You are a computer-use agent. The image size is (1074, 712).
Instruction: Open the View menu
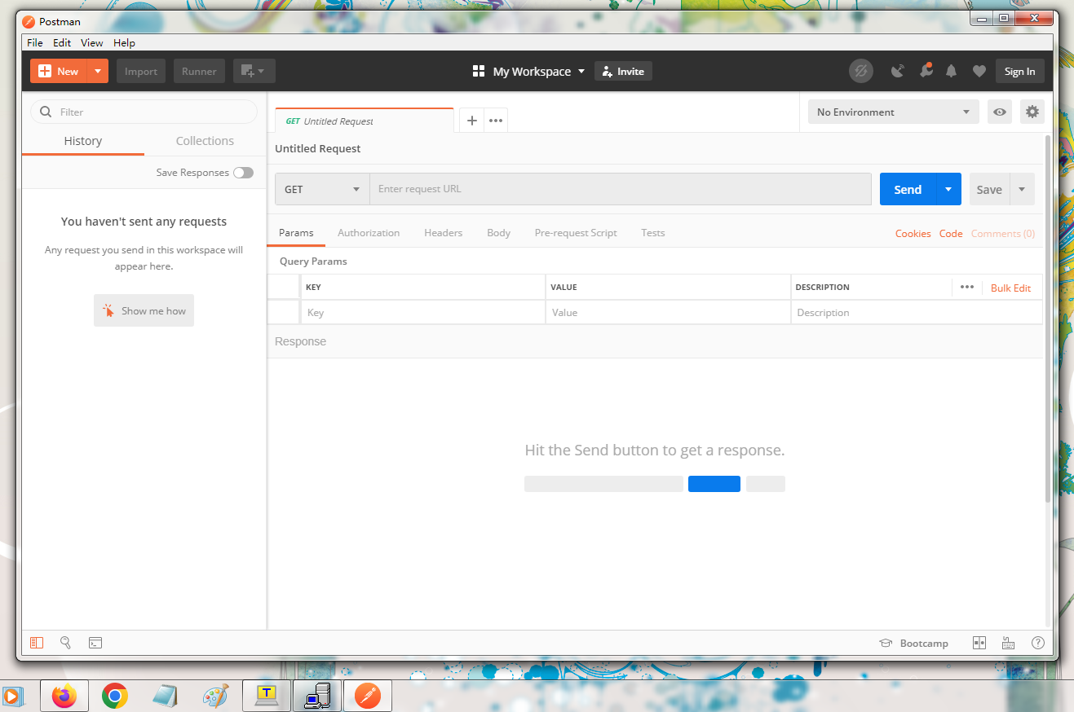pyautogui.click(x=92, y=42)
